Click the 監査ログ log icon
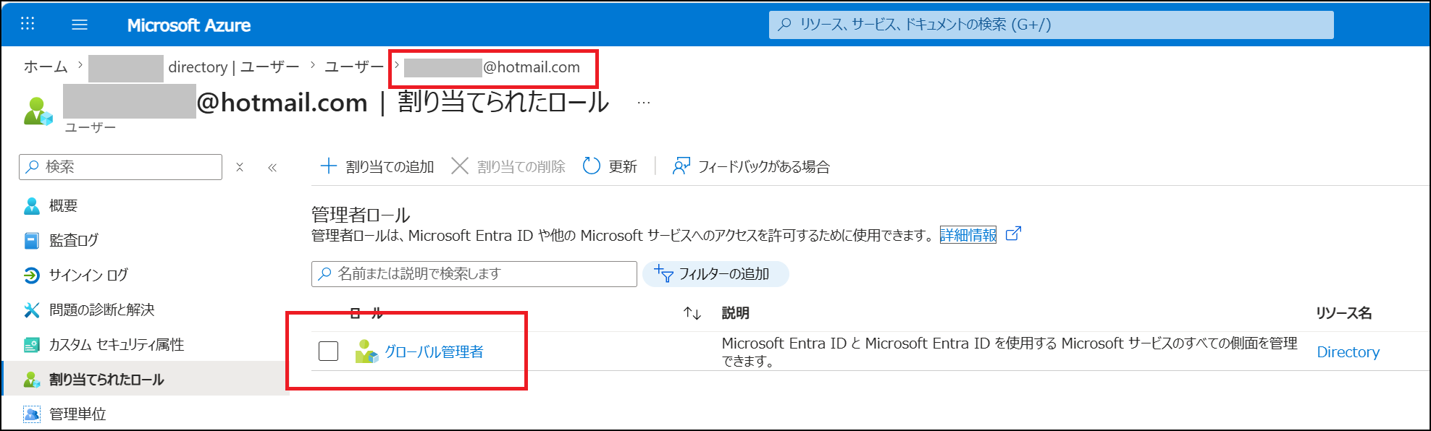Screen dimensions: 1431x431 [x=32, y=241]
